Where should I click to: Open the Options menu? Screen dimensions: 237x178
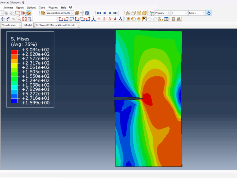pos(31,8)
